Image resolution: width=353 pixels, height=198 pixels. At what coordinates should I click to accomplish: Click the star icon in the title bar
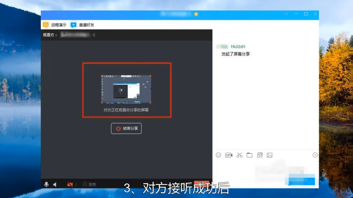coord(196,14)
